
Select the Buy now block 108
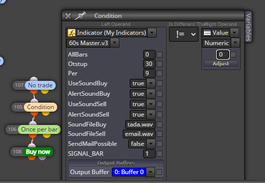[x=38, y=152]
